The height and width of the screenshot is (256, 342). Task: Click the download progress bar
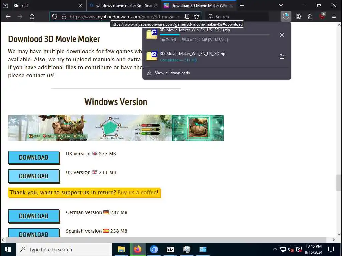(x=215, y=35)
